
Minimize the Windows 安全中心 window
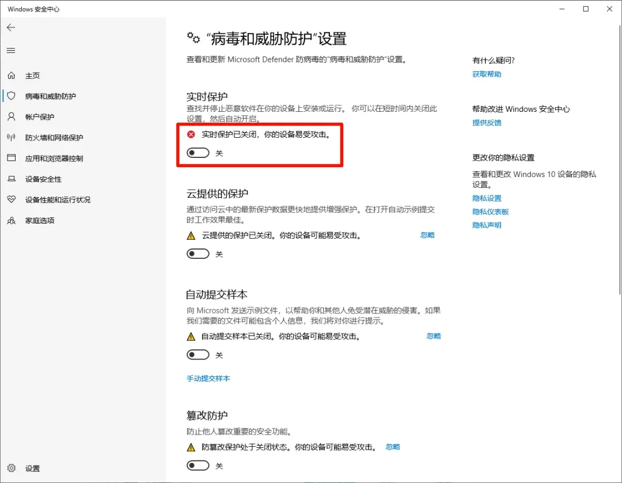click(562, 9)
